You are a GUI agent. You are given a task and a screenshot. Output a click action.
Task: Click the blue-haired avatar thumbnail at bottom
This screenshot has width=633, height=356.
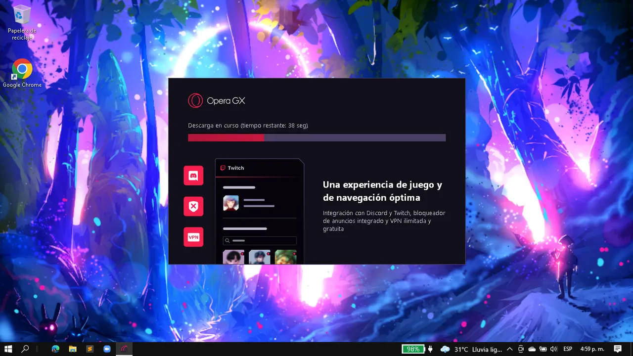[260, 257]
